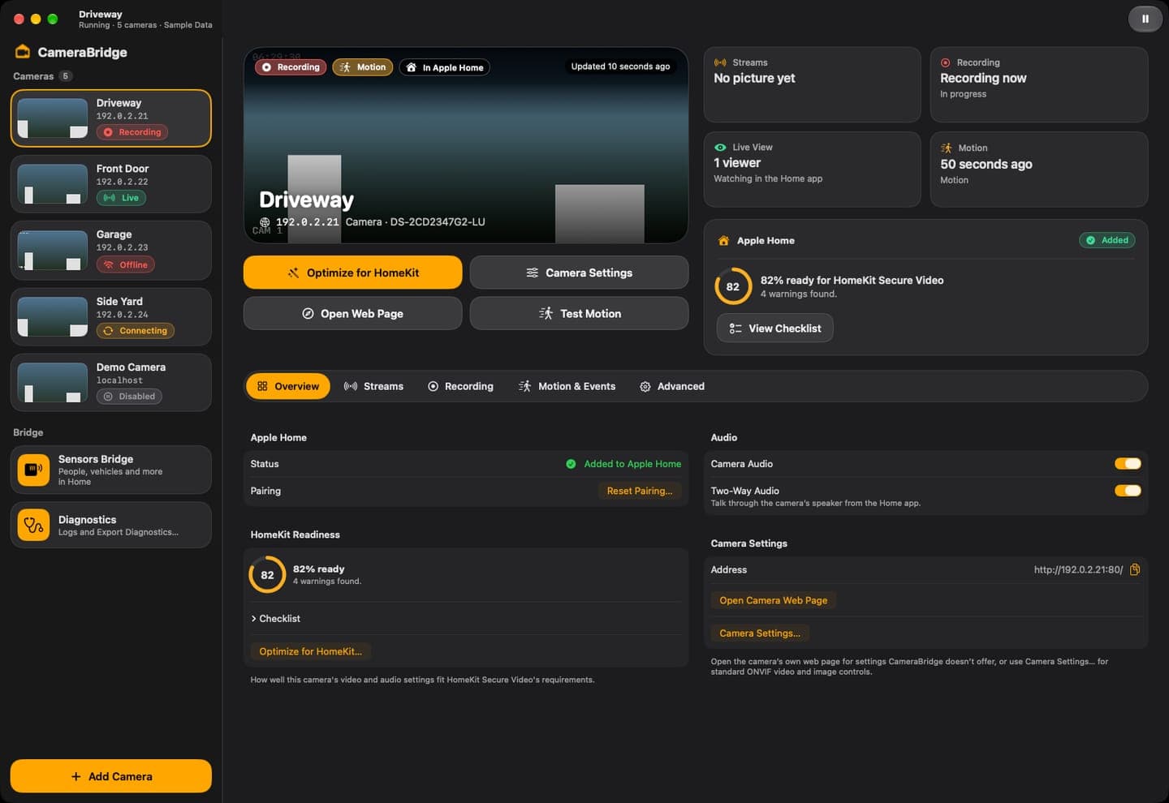Click the Apple Home house icon in the card

(x=723, y=241)
